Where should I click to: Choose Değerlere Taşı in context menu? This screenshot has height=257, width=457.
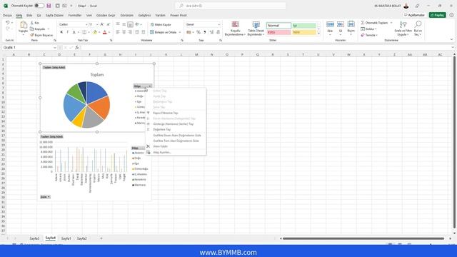pyautogui.click(x=162, y=129)
